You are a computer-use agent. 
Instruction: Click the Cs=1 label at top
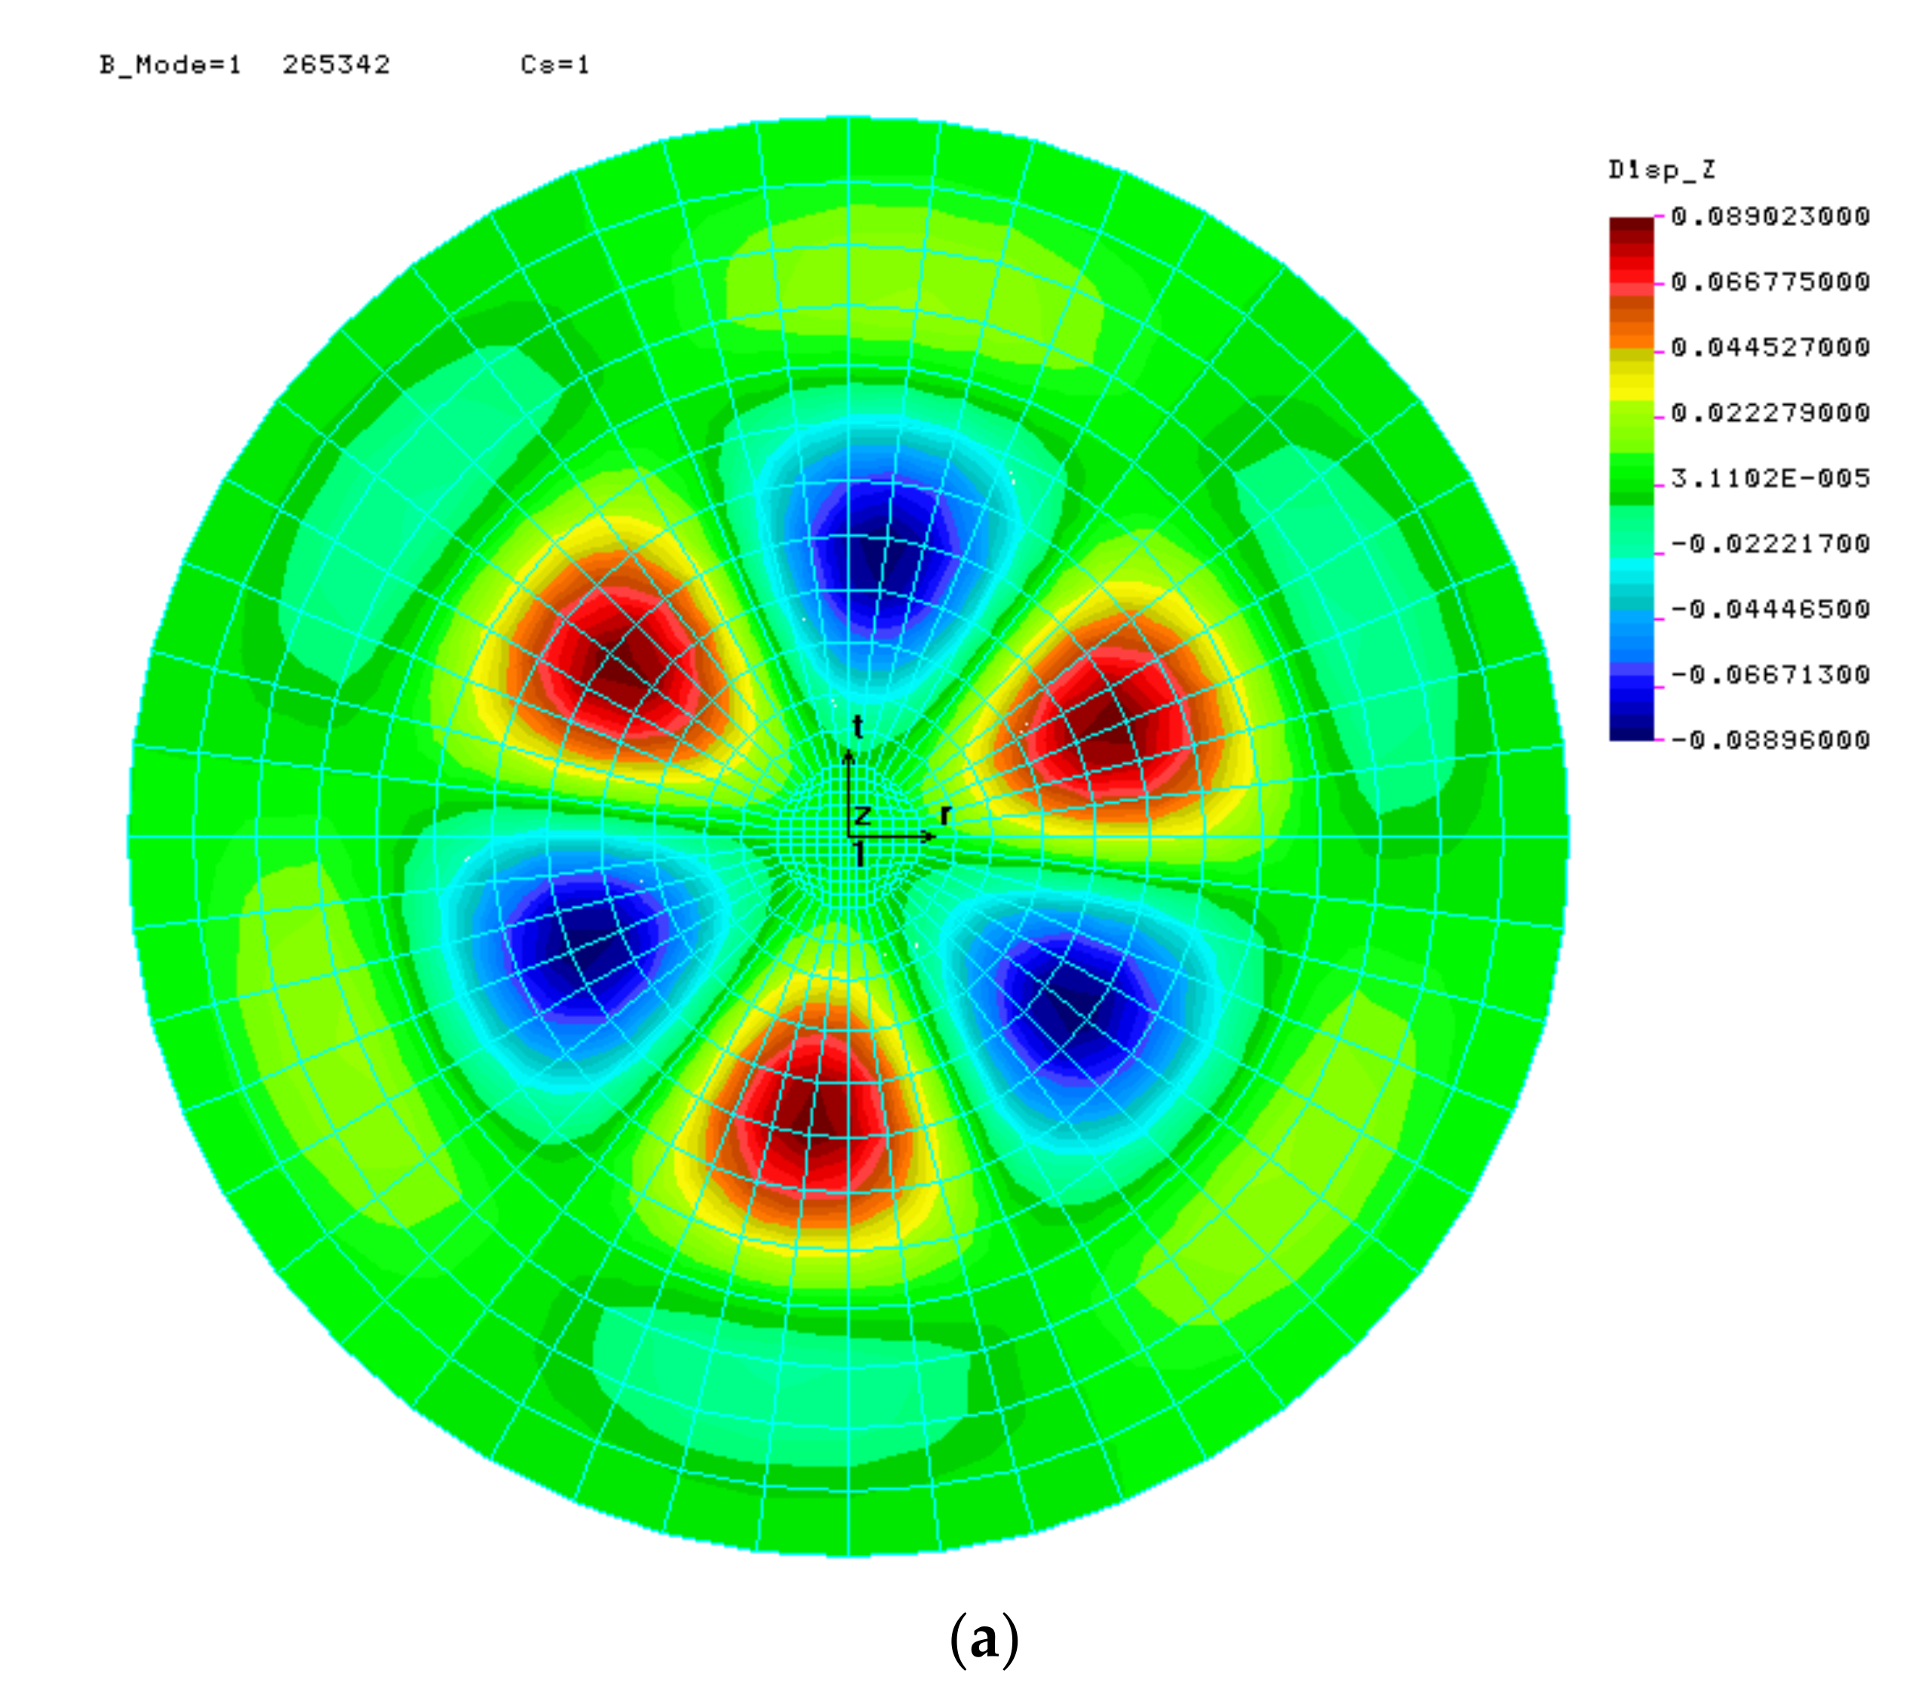coord(554,65)
